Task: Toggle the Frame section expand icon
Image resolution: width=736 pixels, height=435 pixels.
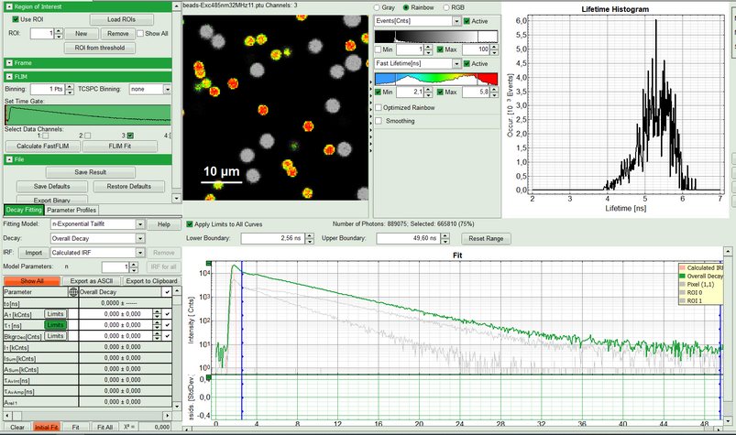Action: click(x=8, y=62)
